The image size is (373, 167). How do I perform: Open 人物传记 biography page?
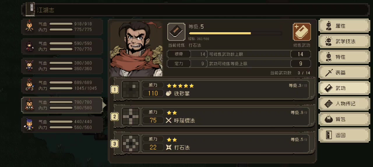click(x=344, y=104)
